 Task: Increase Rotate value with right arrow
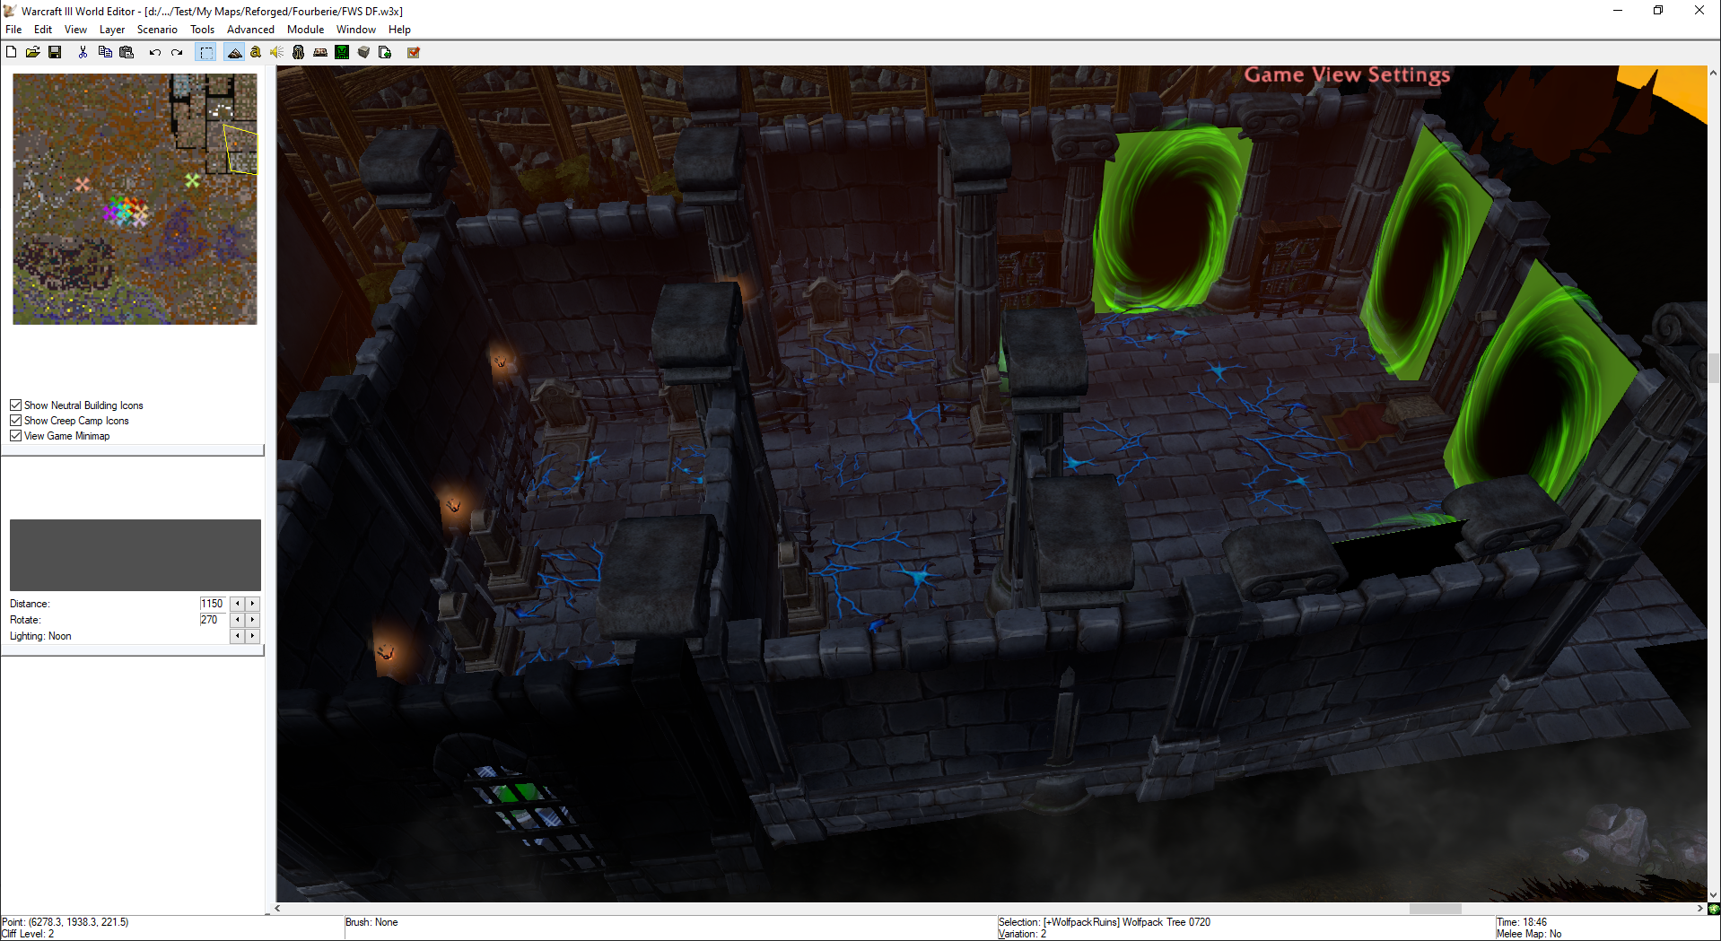pyautogui.click(x=252, y=620)
